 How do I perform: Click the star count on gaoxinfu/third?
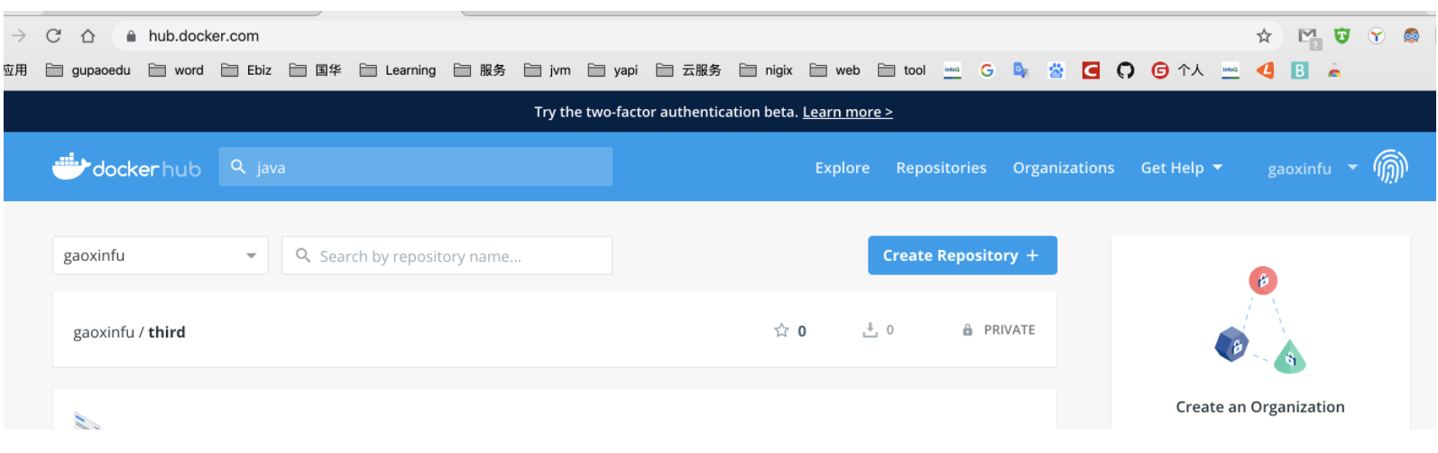tap(790, 330)
